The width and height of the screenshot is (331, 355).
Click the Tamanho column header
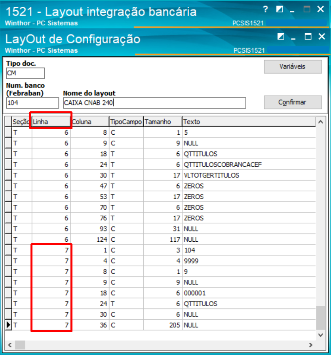[163, 122]
